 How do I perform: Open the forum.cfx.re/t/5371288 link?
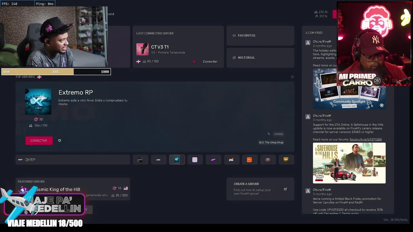coord(366,140)
